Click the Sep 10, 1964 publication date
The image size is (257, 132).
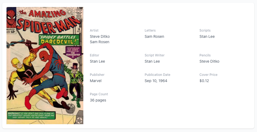pos(156,81)
